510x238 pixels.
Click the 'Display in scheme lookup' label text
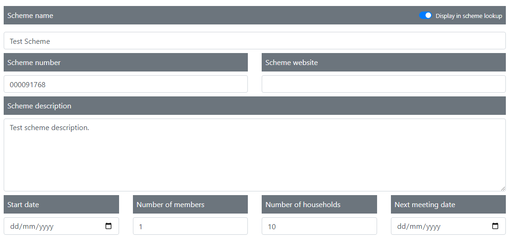coord(468,16)
